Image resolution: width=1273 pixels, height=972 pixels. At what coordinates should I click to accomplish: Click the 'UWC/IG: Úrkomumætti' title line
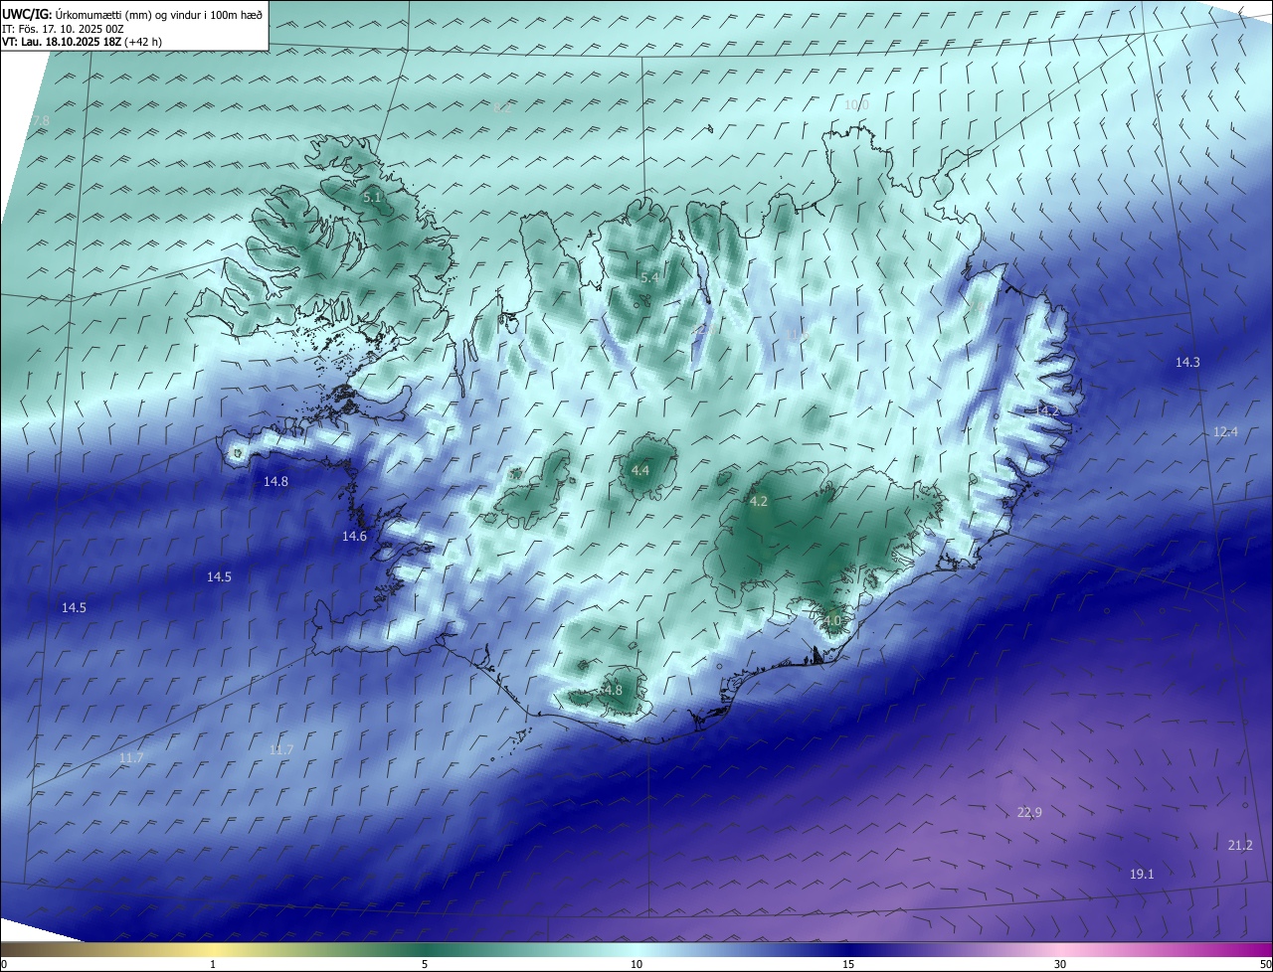(132, 14)
